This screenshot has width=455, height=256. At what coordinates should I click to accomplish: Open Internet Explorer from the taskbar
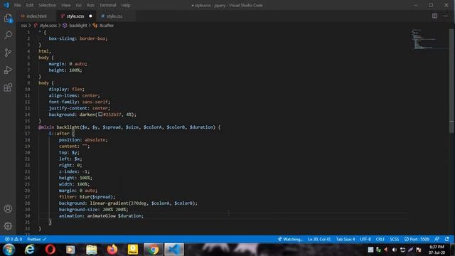point(30,250)
